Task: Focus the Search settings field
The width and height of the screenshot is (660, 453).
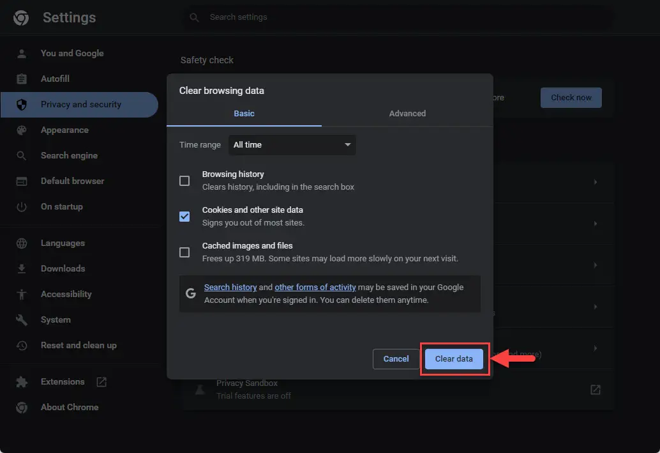Action: pyautogui.click(x=398, y=17)
